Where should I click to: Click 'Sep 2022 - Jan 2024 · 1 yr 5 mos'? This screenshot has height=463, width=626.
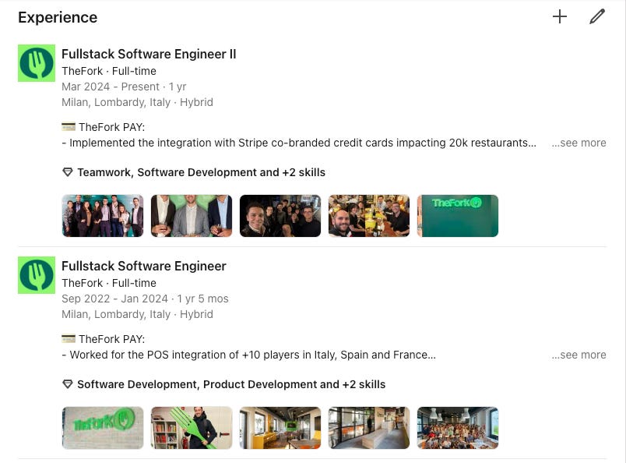(x=145, y=299)
